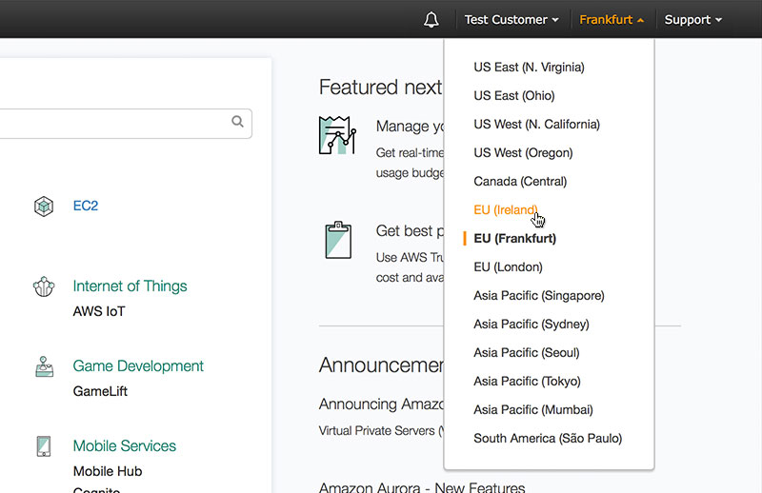Click the search magnifier icon

pyautogui.click(x=237, y=122)
